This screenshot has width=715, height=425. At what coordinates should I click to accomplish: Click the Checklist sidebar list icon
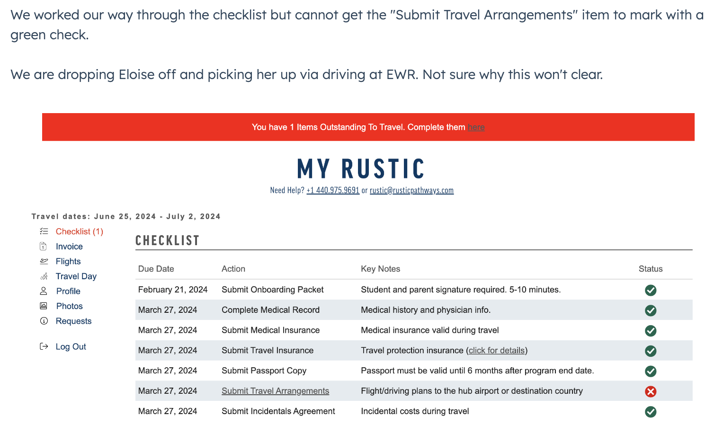pos(44,231)
